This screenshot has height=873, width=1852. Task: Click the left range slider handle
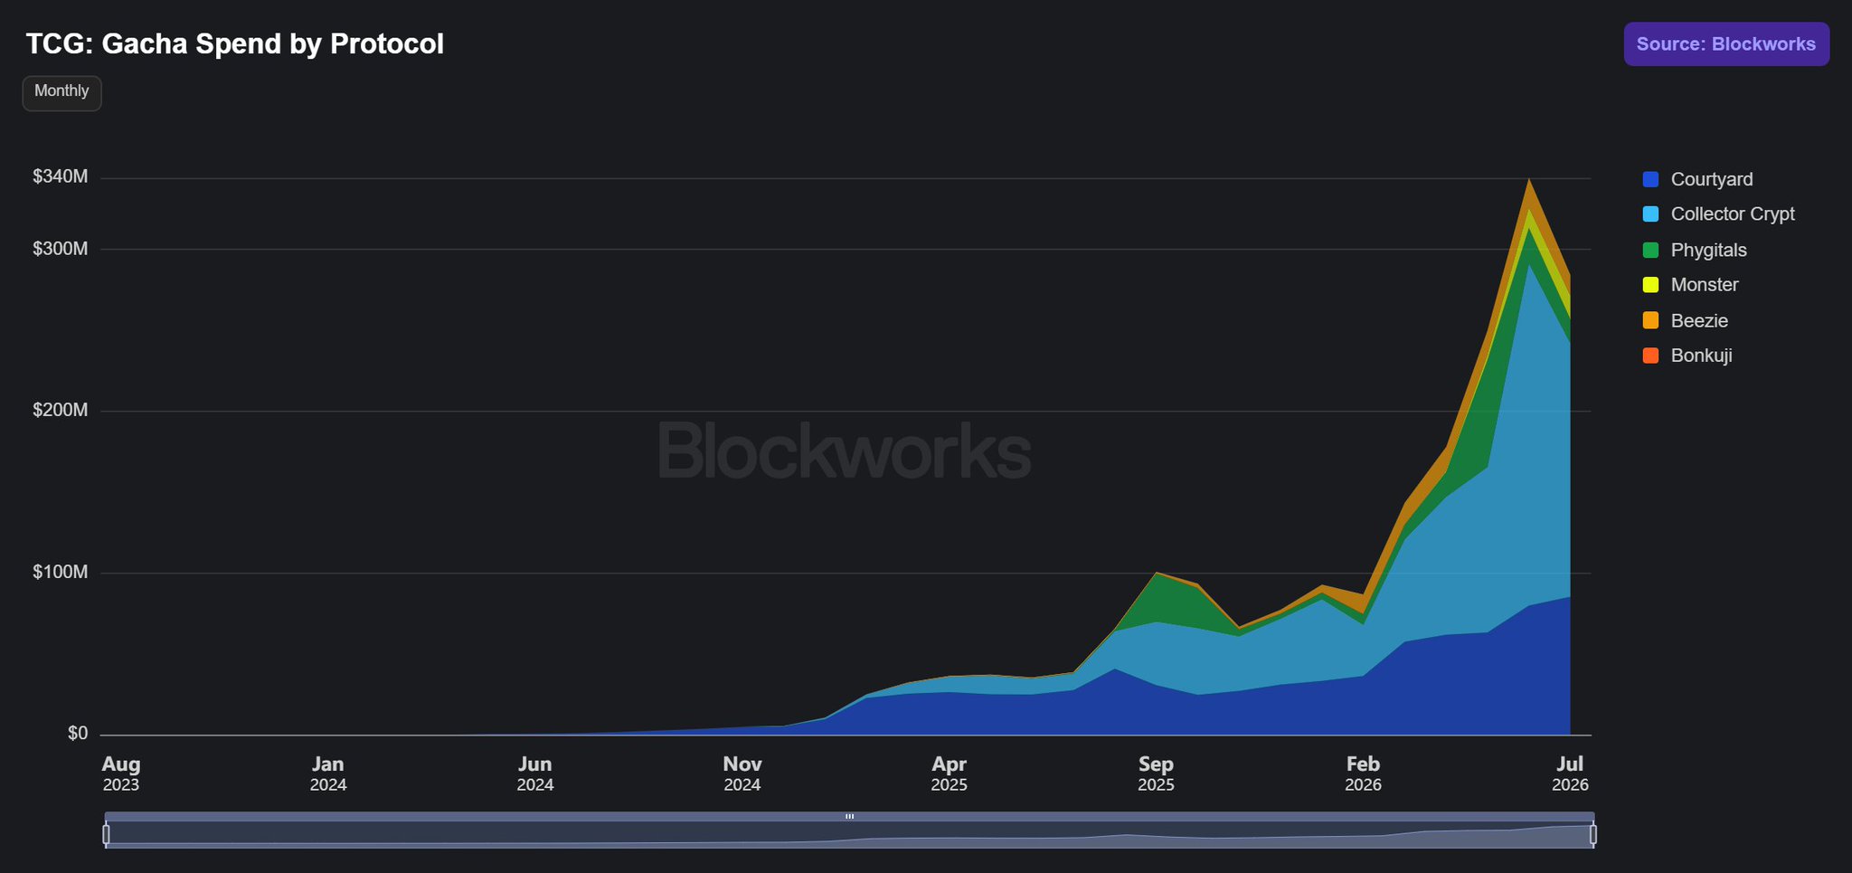pyautogui.click(x=106, y=834)
